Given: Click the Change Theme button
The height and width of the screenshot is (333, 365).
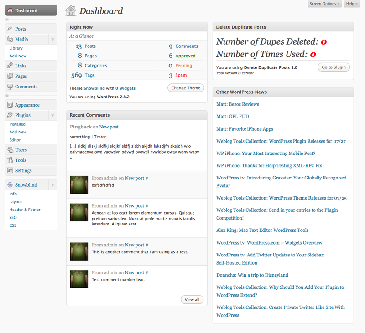Looking at the screenshot, I should 186,88.
